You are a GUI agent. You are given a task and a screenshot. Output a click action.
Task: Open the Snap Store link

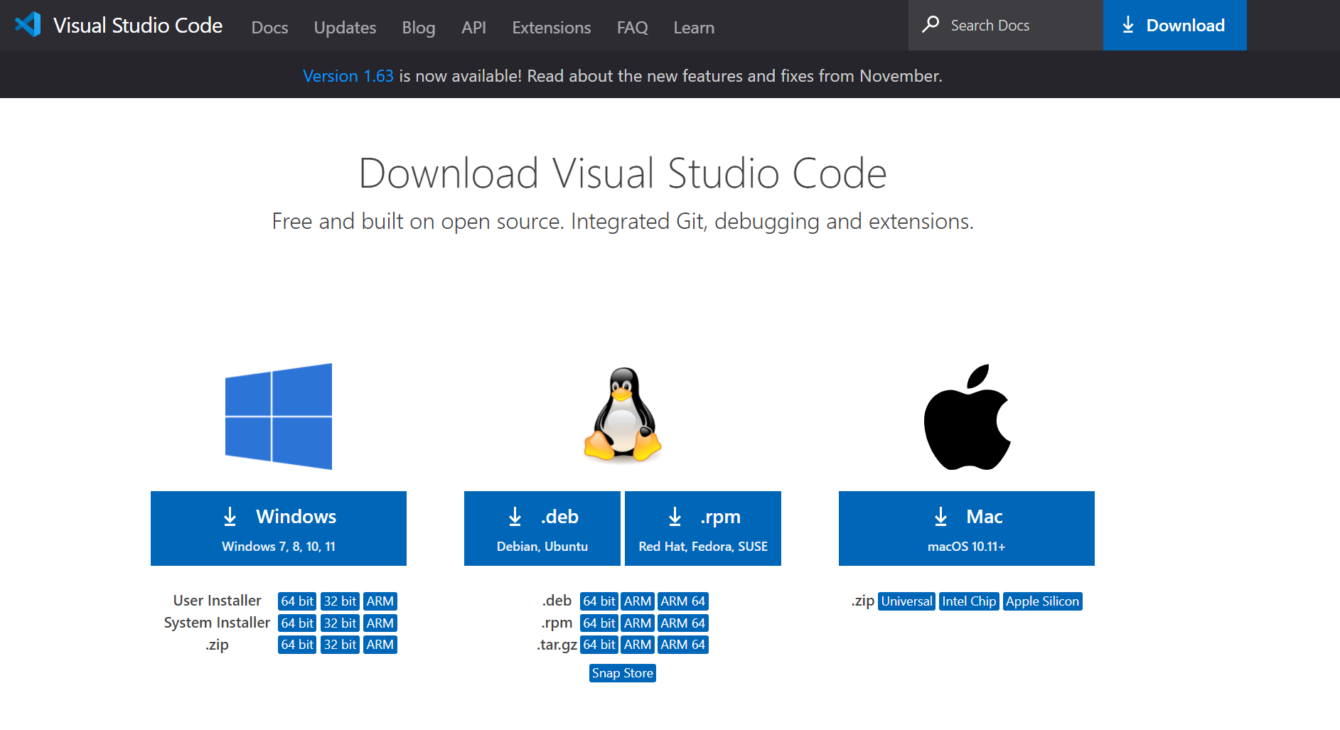point(623,673)
